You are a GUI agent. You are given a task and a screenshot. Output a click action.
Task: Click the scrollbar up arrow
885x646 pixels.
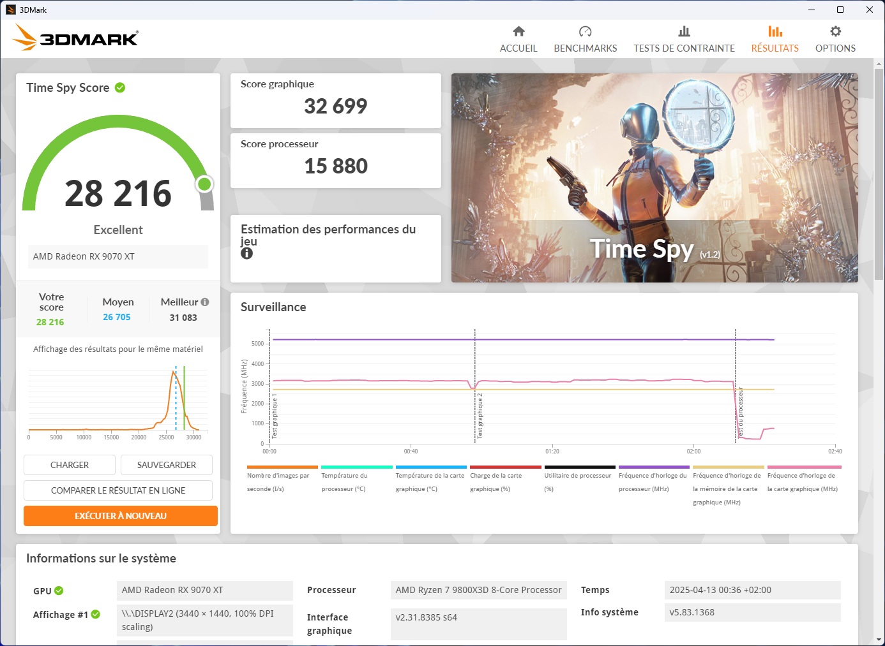coord(879,64)
